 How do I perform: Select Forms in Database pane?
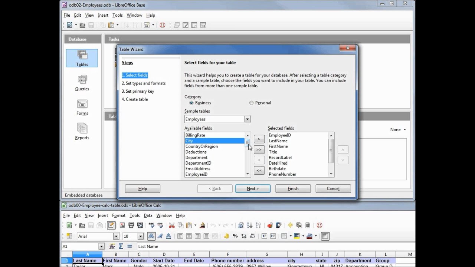coord(82,107)
